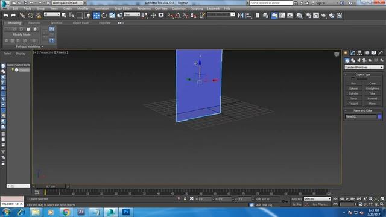The height and width of the screenshot is (217, 386).
Task: Open the Motion command panel tab
Action: (x=367, y=52)
